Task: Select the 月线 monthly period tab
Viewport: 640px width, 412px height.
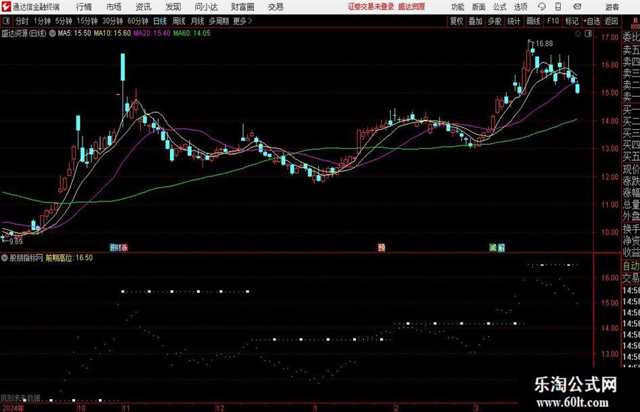Action: pos(198,21)
